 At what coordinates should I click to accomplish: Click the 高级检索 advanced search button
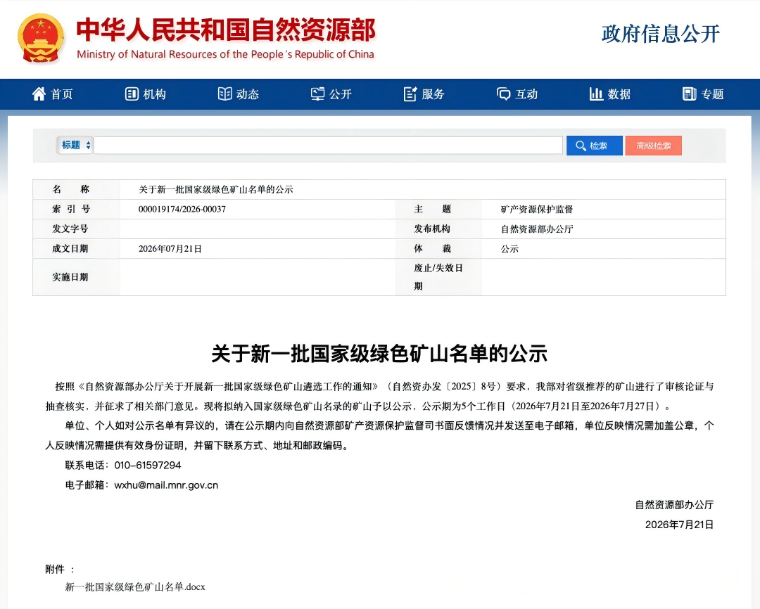pyautogui.click(x=653, y=146)
